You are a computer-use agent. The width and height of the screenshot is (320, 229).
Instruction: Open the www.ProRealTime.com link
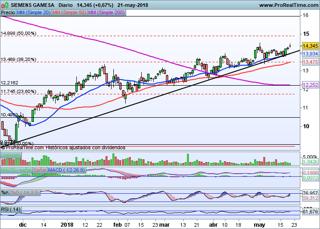[288, 5]
